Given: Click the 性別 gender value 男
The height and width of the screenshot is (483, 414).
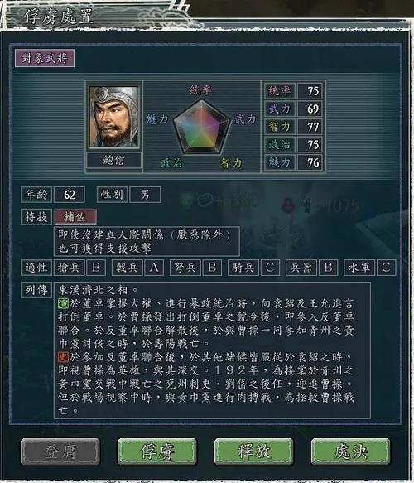Looking at the screenshot, I should pyautogui.click(x=145, y=195).
